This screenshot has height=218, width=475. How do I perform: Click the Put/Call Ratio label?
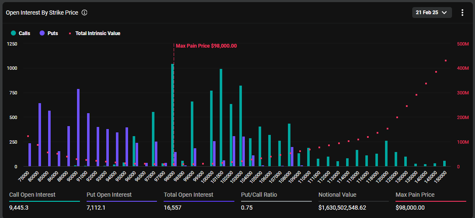coord(259,195)
